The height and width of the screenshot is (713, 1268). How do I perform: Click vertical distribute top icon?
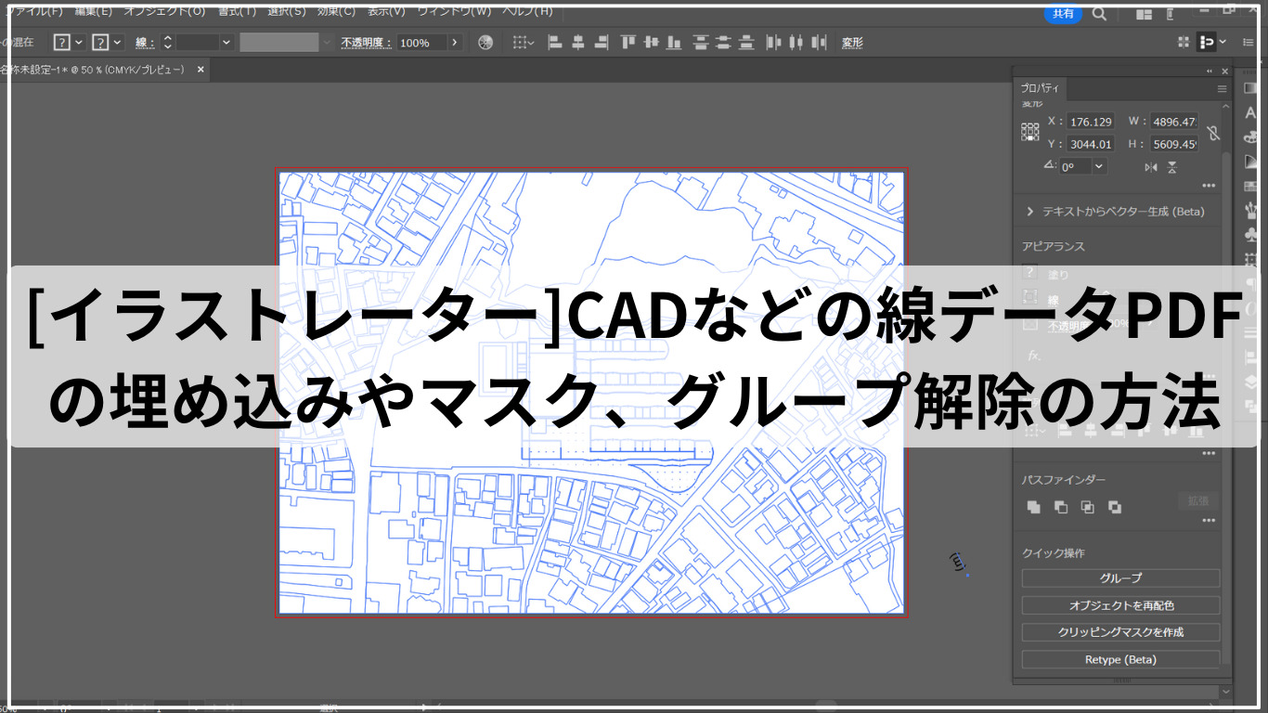701,43
